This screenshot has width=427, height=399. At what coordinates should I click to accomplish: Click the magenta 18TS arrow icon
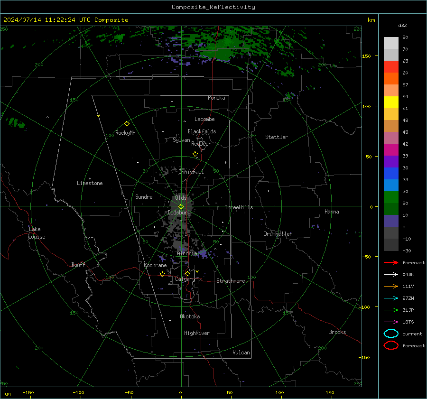tap(391, 322)
